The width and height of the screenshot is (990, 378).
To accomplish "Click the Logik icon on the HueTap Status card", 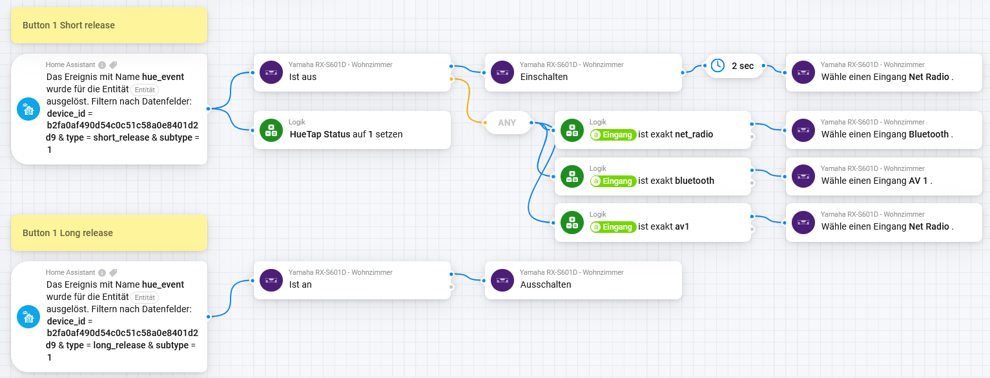I will [x=271, y=130].
